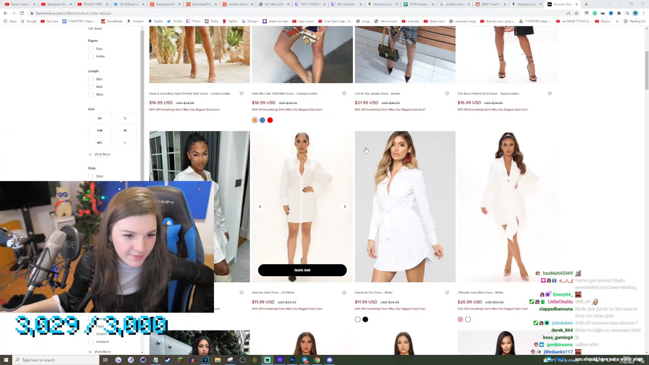This screenshot has width=649, height=365.
Task: Open a new browser tab
Action: point(586,4)
